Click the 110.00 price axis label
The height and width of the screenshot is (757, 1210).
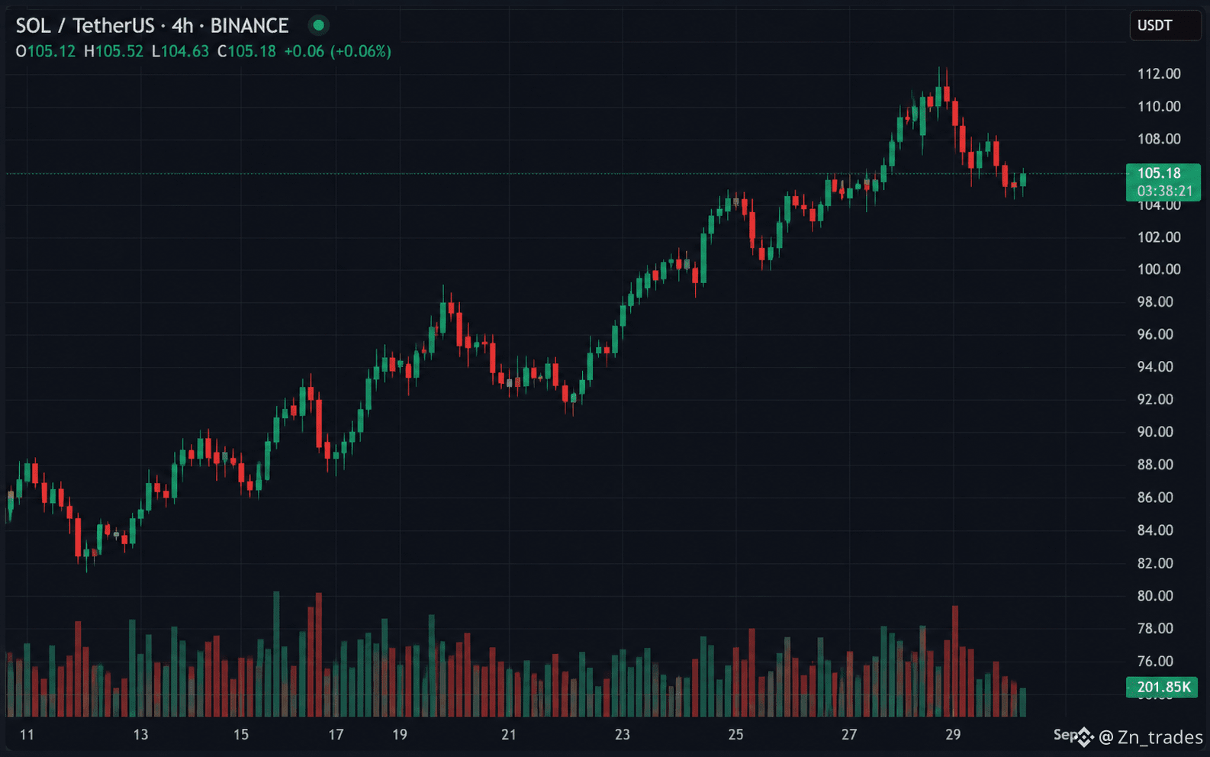pos(1159,107)
